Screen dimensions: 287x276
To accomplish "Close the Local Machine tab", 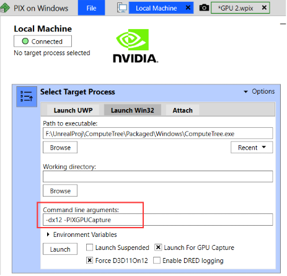I will [188, 7].
